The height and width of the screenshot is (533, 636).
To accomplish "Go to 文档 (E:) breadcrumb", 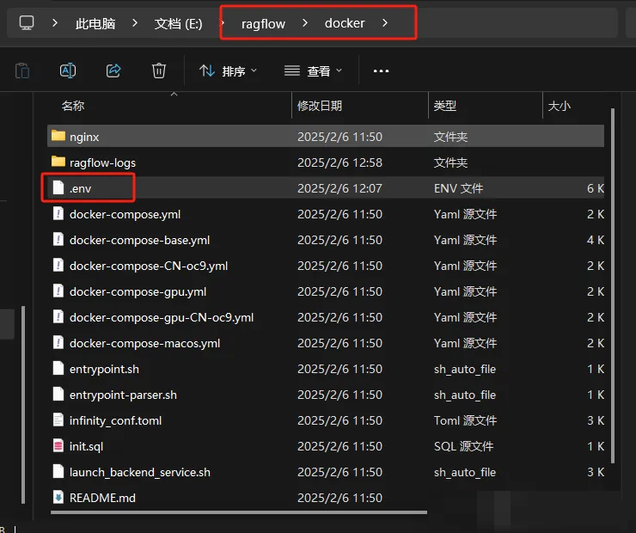I will click(x=178, y=23).
